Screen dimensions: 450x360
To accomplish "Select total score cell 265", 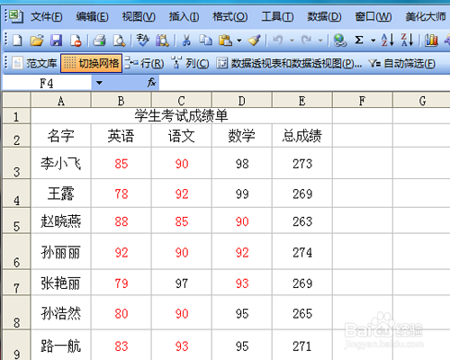I will (x=302, y=313).
